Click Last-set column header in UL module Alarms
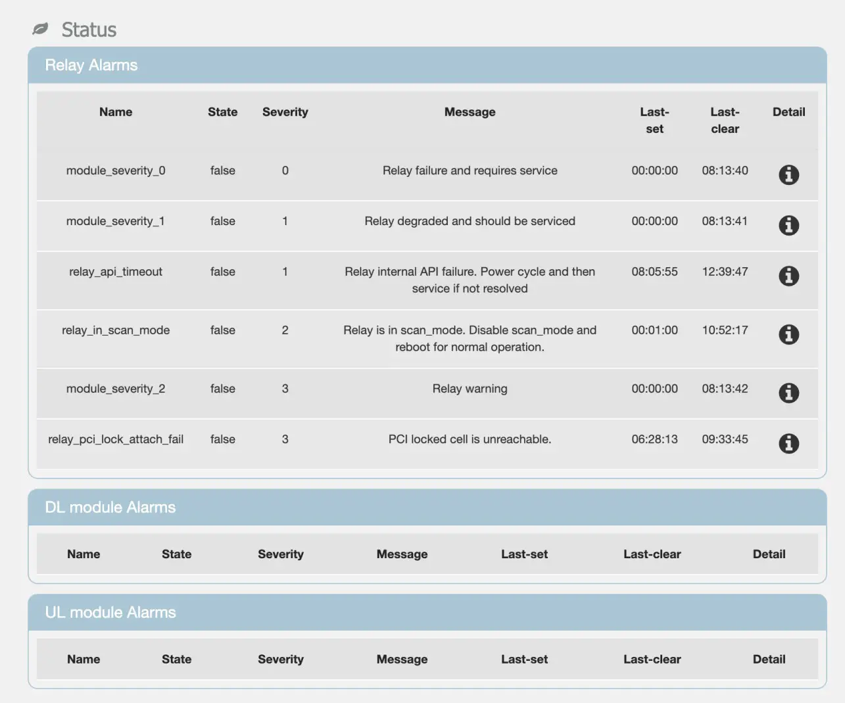Image resolution: width=845 pixels, height=703 pixels. pyautogui.click(x=525, y=660)
